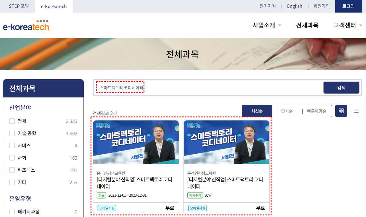The image size is (366, 217).
Task: Click the 검색결과 2건 text
Action: [105, 113]
